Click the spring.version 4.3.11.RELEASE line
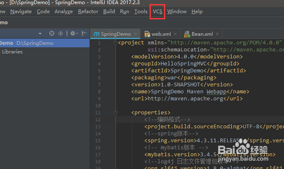 point(214,141)
